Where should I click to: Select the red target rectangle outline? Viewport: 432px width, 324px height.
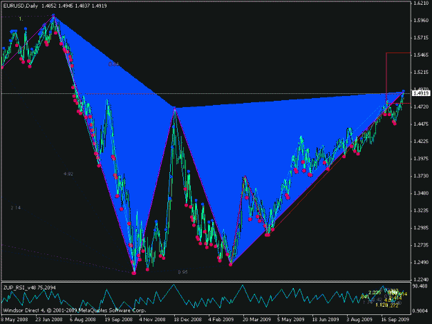tap(398, 78)
